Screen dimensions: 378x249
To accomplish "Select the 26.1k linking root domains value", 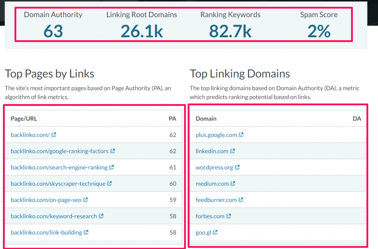I will pos(142,31).
